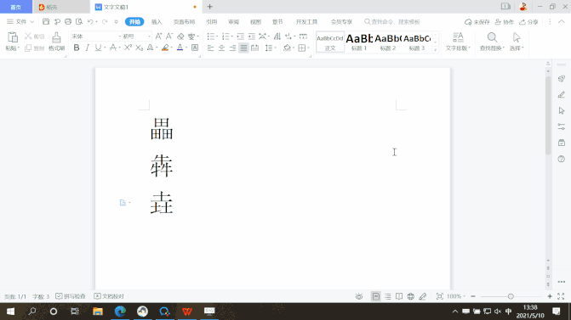
Task: Switch to the Insert (插入) tab
Action: pyautogui.click(x=157, y=22)
